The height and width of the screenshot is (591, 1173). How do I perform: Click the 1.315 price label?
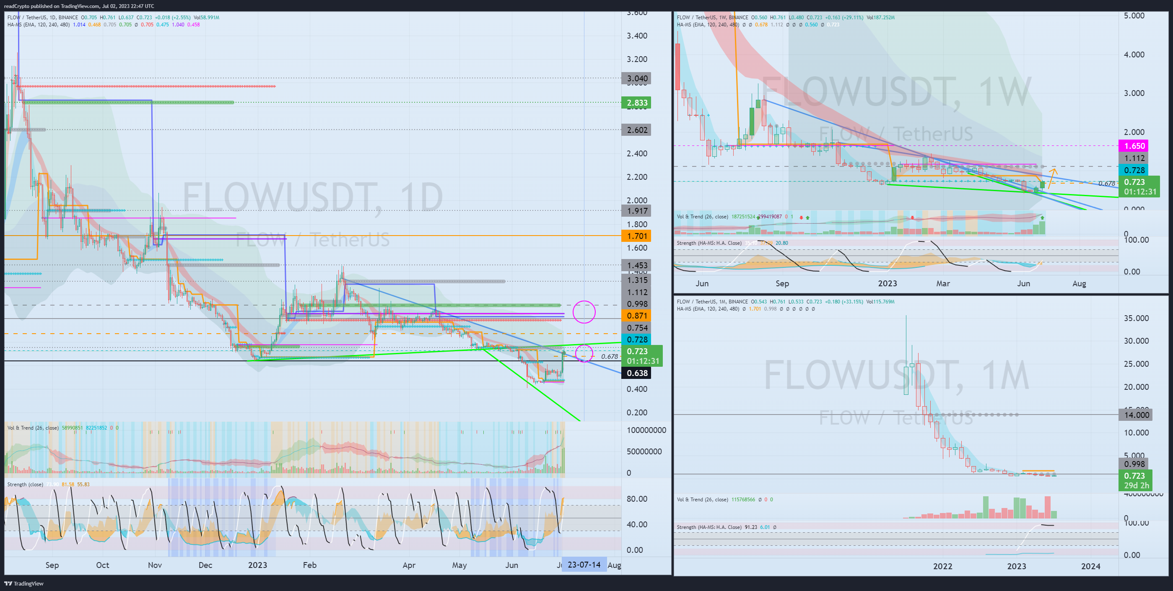(636, 280)
